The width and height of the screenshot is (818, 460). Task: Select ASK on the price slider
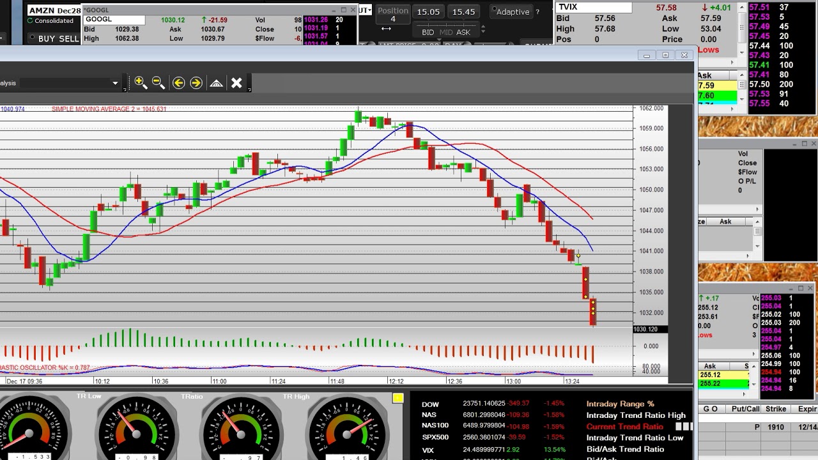click(463, 32)
